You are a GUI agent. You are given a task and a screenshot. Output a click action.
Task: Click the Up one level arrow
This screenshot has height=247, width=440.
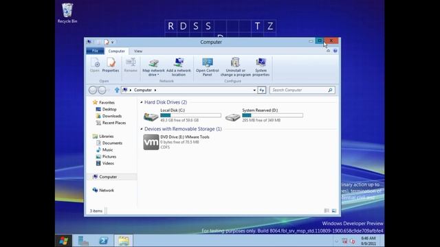tap(117, 90)
